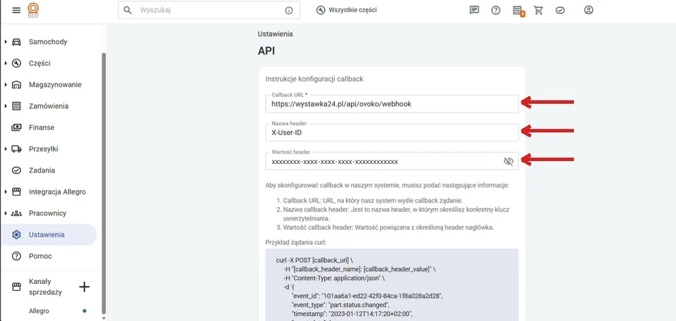Click the Zadania check circle icon
This screenshot has height=321, width=676.
click(17, 170)
